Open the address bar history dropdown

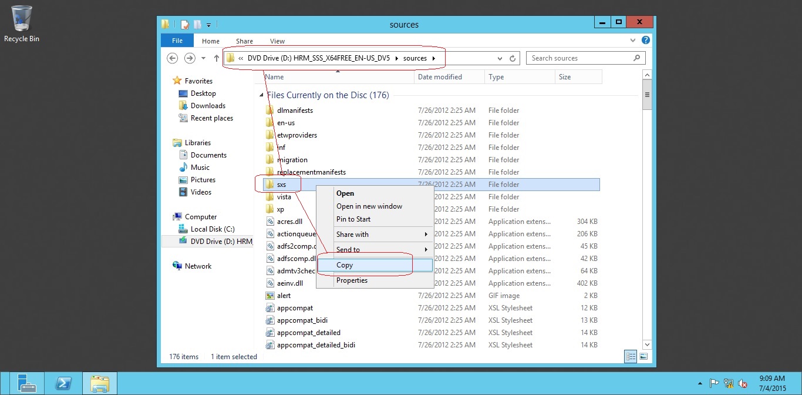point(499,58)
